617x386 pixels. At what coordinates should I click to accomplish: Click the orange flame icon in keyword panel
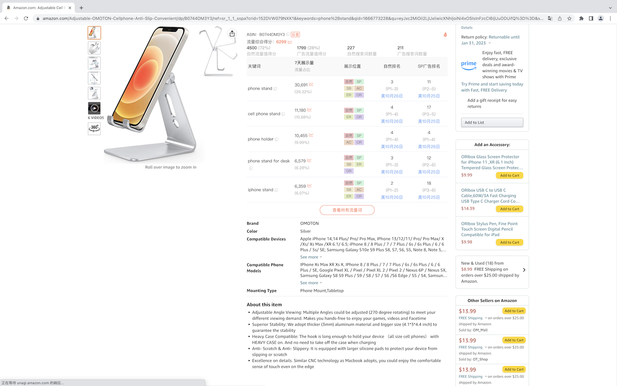click(x=445, y=34)
